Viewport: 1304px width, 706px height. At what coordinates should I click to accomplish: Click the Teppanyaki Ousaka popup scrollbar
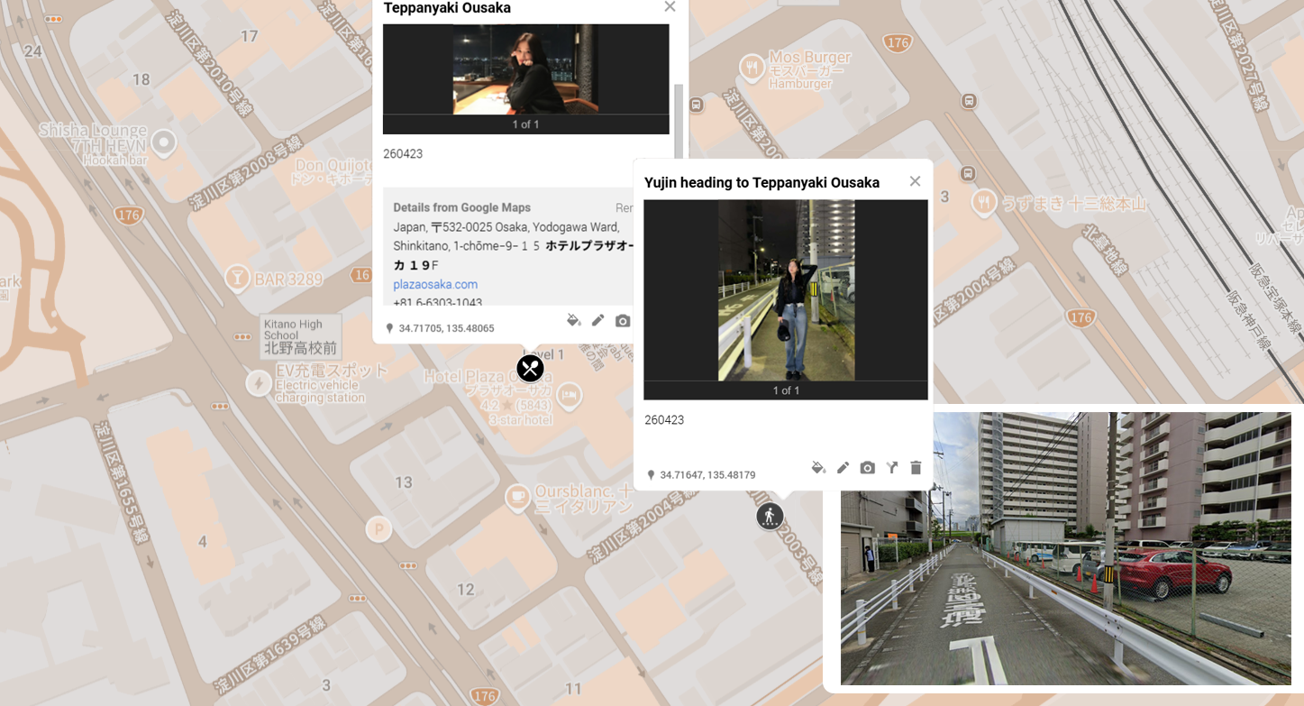(x=679, y=124)
